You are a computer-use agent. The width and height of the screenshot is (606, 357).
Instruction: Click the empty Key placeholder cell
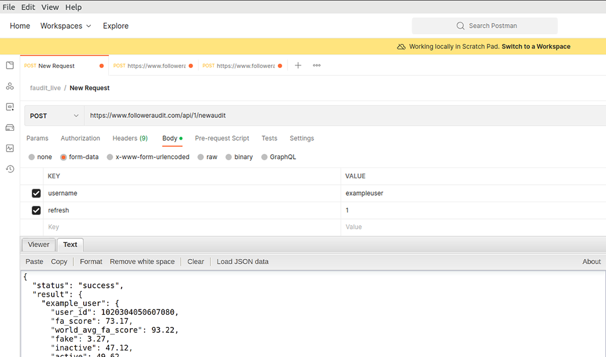[x=192, y=228]
